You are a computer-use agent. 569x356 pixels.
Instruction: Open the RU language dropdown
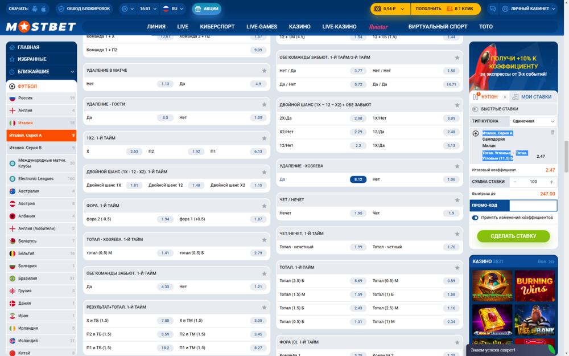[x=173, y=9]
